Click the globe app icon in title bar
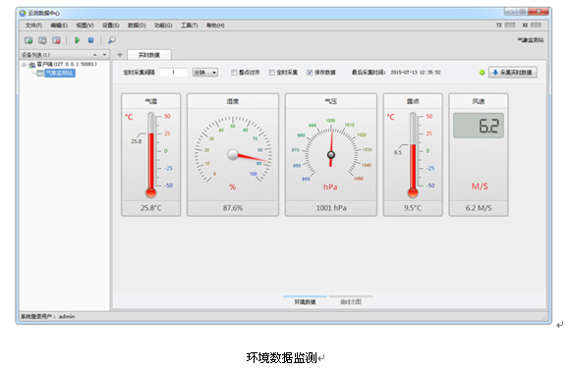Viewport: 573px width, 369px height. click(x=23, y=13)
